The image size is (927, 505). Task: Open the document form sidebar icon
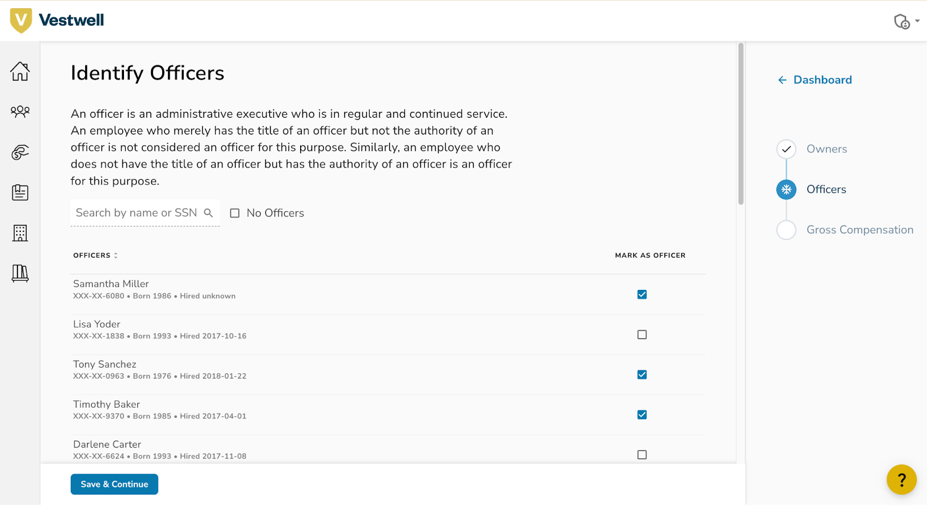click(x=20, y=192)
